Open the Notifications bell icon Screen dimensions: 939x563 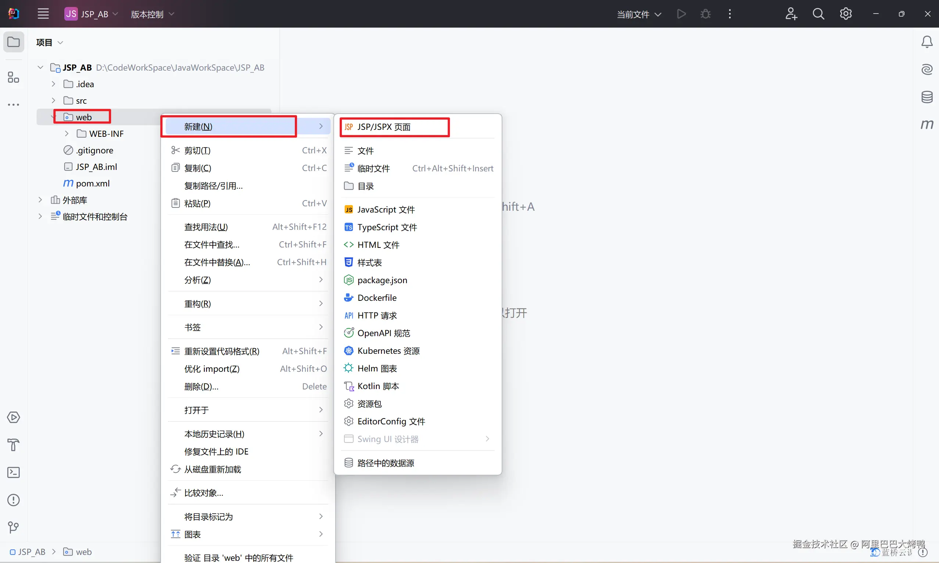pos(927,42)
